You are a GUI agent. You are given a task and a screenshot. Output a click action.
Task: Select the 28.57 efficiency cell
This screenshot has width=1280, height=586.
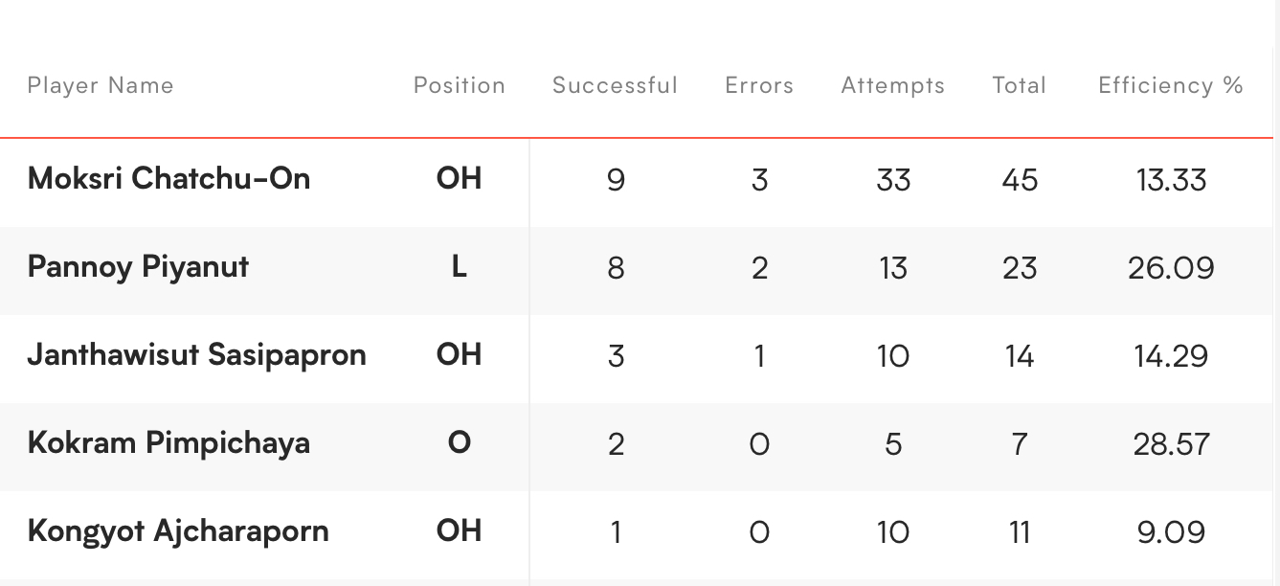(1172, 443)
